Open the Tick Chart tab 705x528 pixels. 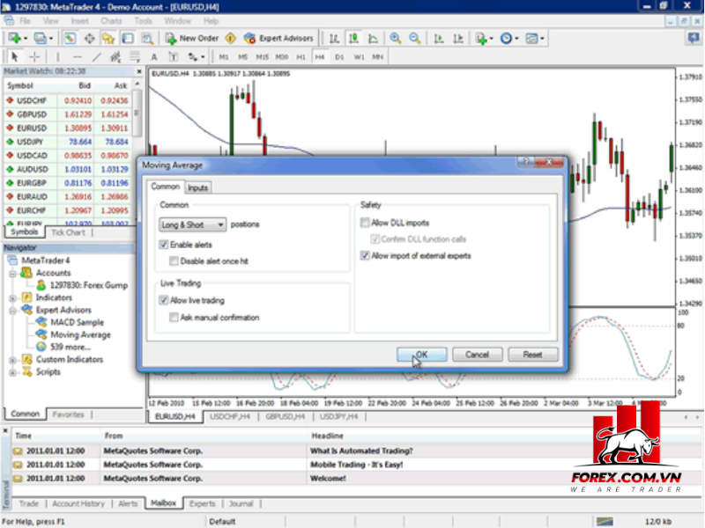(x=68, y=232)
